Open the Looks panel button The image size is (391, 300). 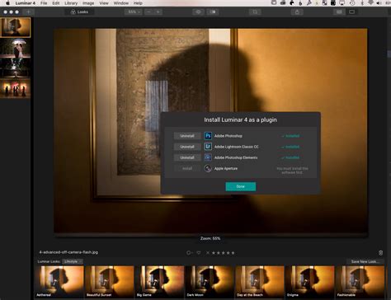point(79,12)
